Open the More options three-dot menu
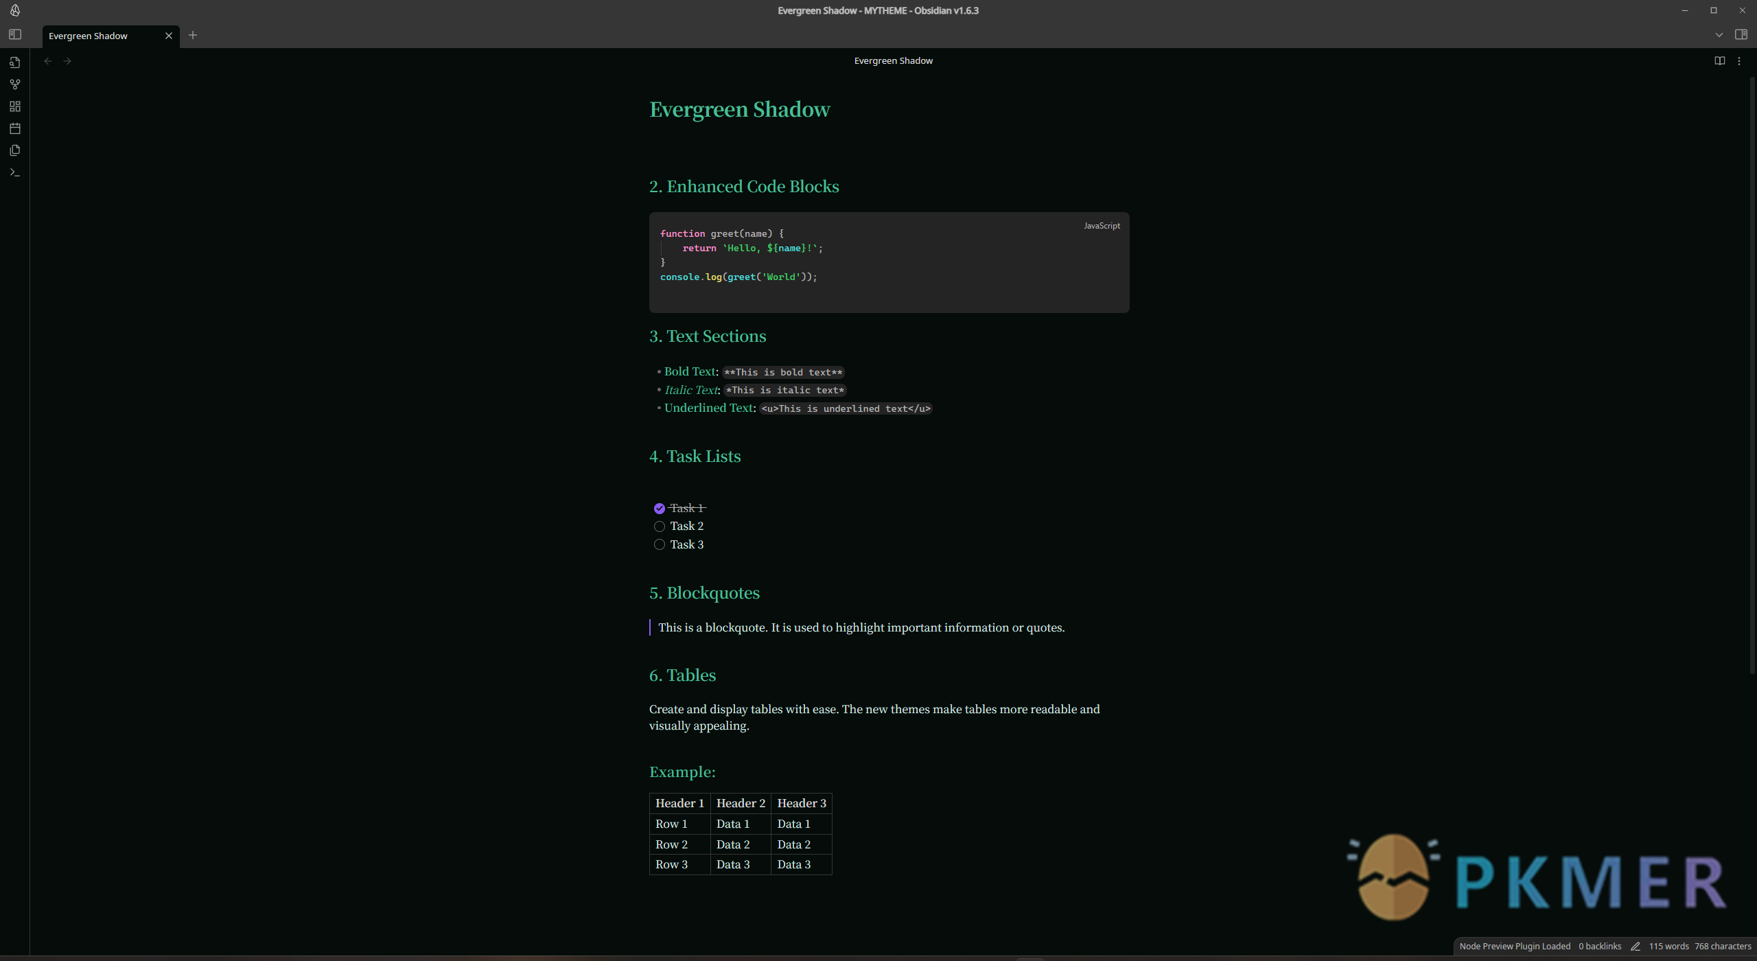This screenshot has height=961, width=1757. coord(1739,61)
